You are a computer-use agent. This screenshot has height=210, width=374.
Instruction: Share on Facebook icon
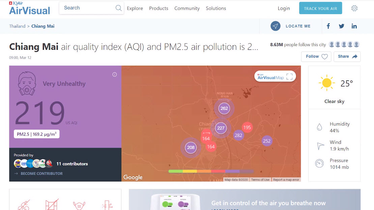tap(328, 26)
